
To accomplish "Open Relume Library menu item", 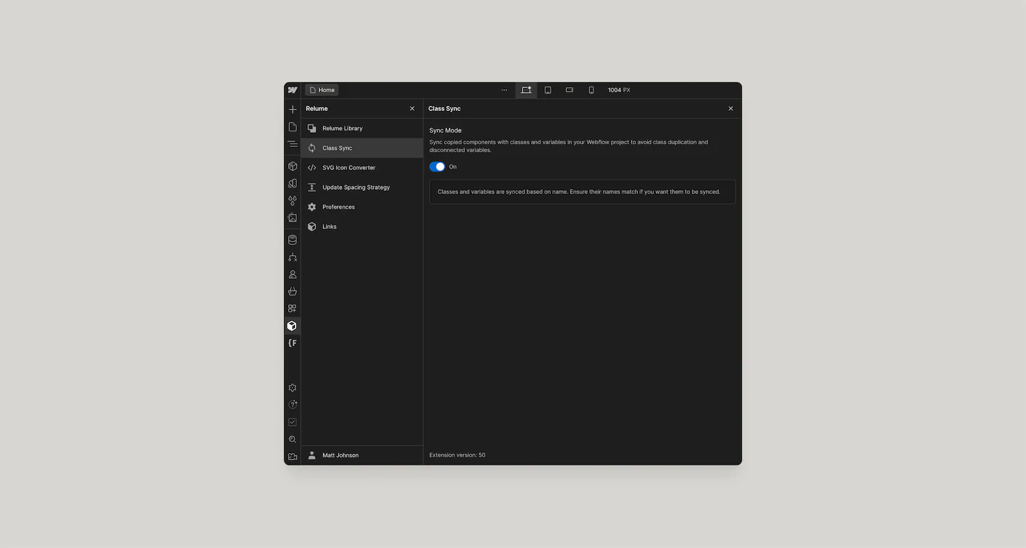I will pos(362,128).
